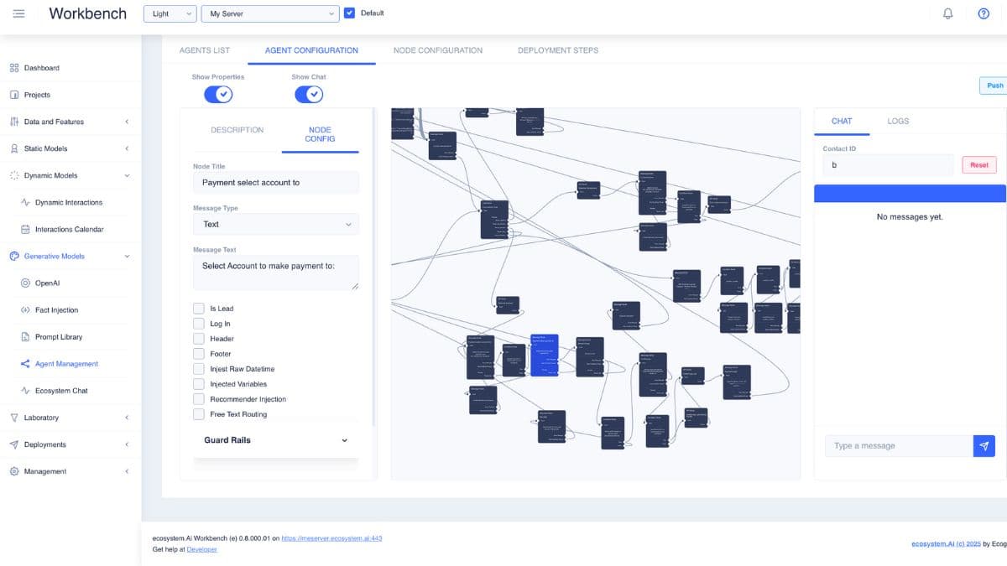The height and width of the screenshot is (566, 1007).
Task: Click the notification bell icon
Action: tap(947, 13)
